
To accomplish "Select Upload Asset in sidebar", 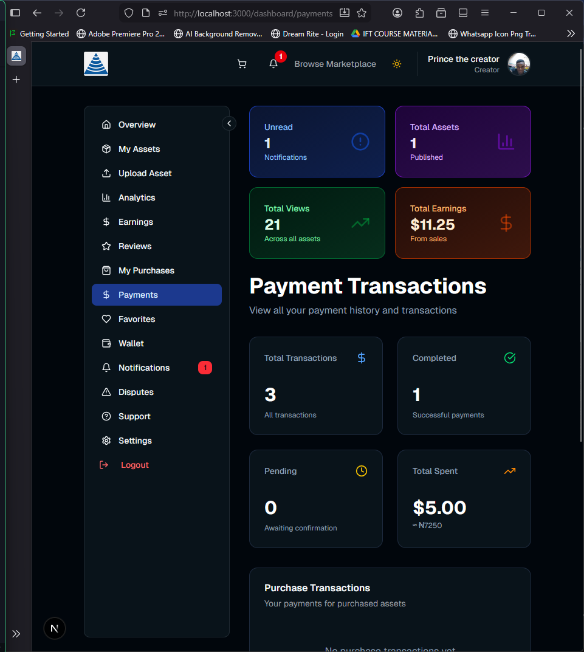I will coord(145,173).
